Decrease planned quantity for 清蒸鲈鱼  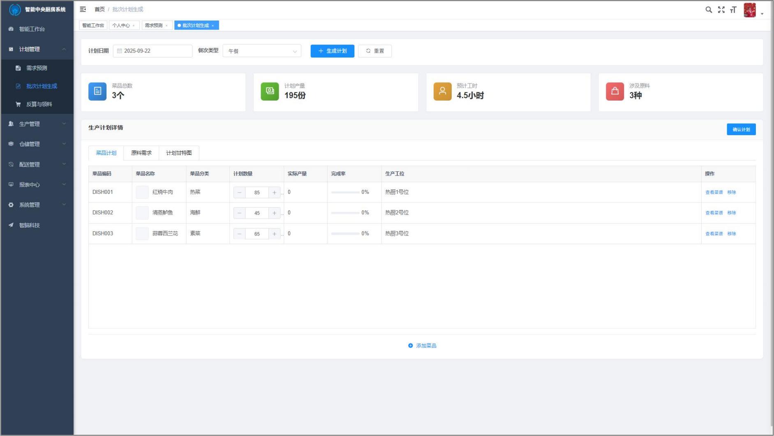239,213
